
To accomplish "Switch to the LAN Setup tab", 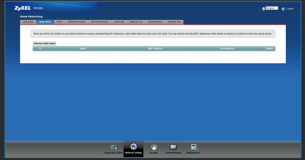I will click(28, 22).
